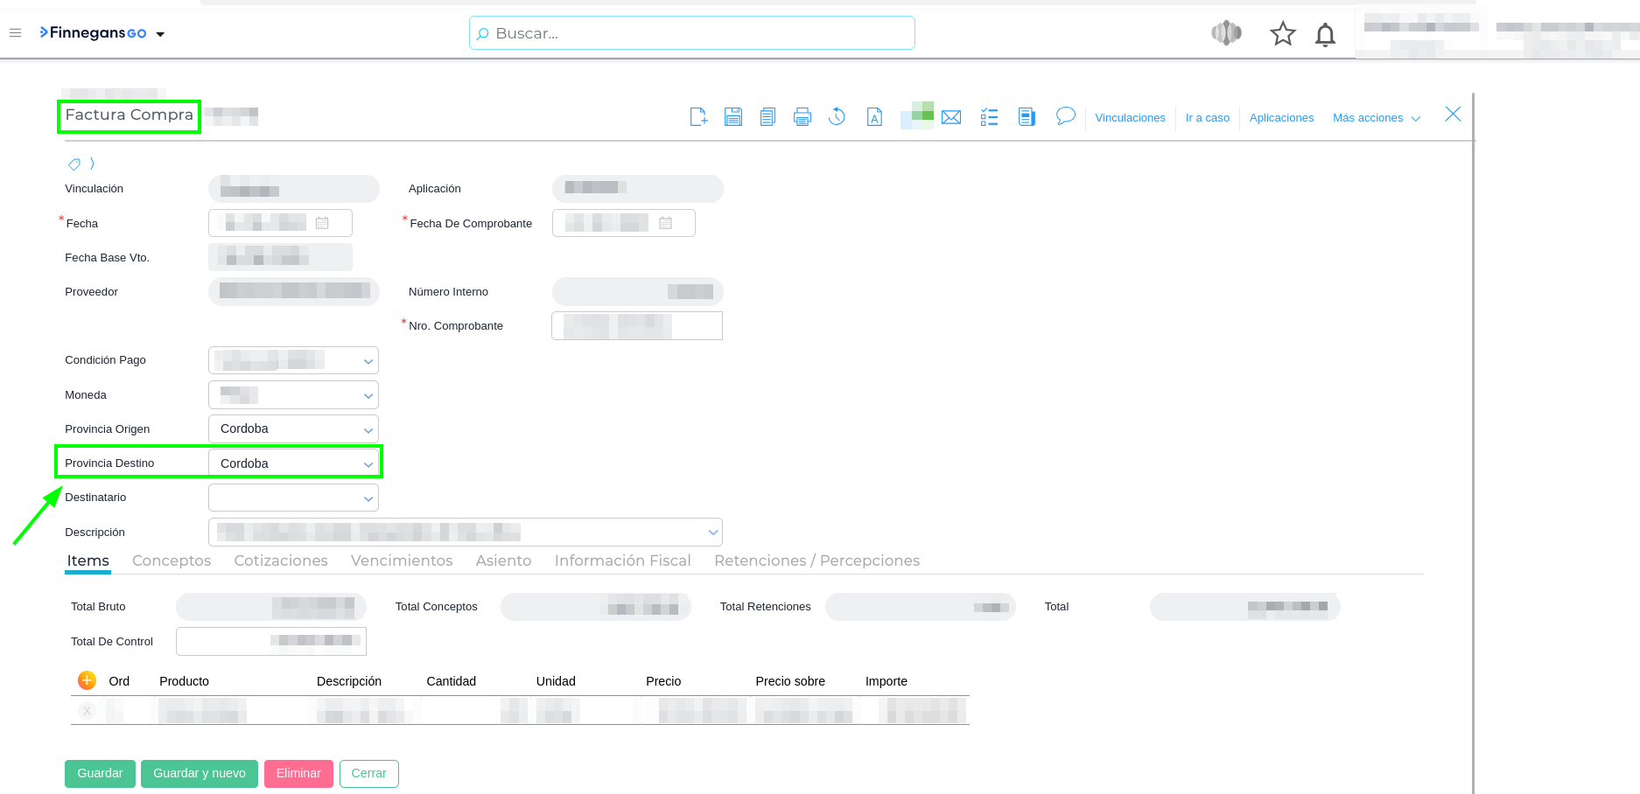Click the history revert clock icon
This screenshot has height=794, width=1640.
837,117
